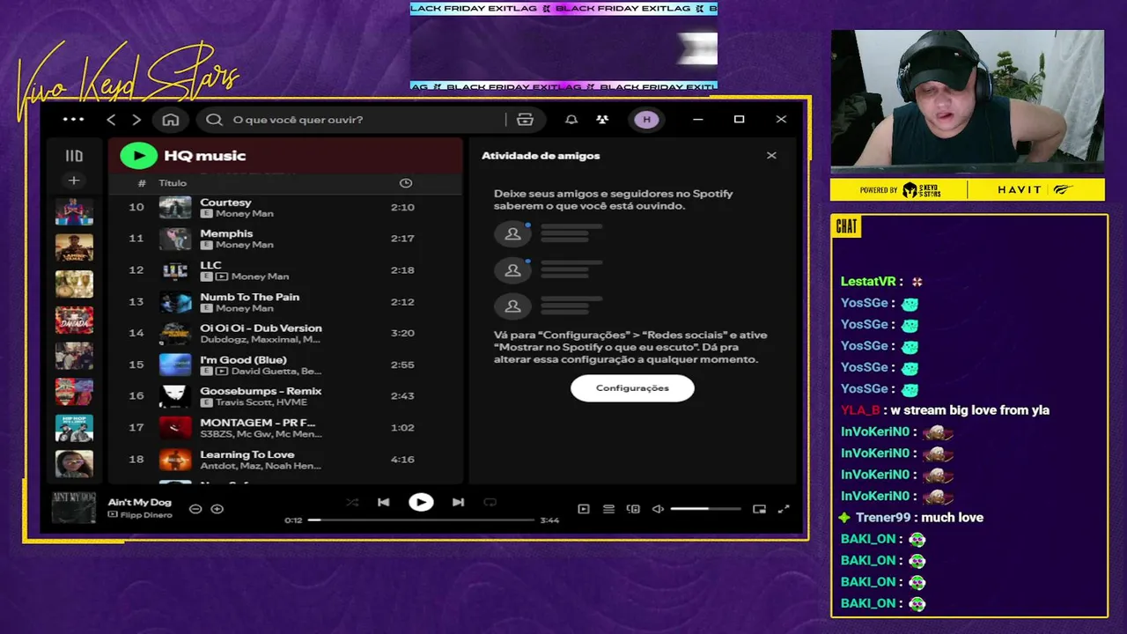The height and width of the screenshot is (634, 1127).
Task: Skip to the previous track
Action: [x=383, y=503]
